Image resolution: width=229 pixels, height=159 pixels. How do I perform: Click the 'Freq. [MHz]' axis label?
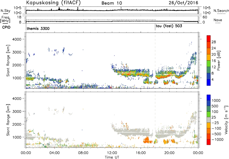tap(5, 20)
